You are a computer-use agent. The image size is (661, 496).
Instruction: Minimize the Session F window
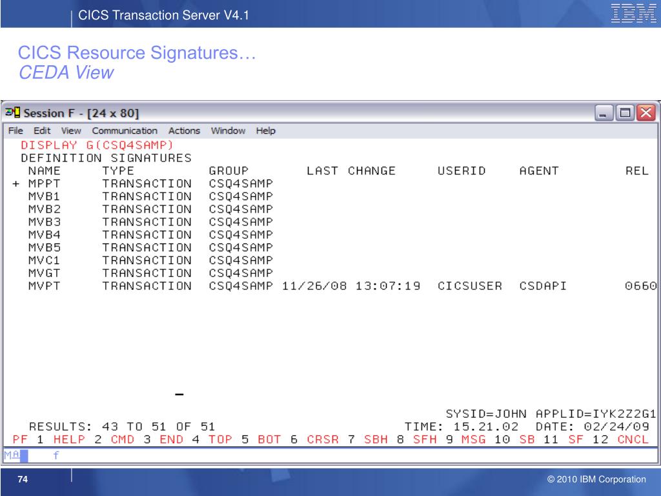tap(604, 113)
